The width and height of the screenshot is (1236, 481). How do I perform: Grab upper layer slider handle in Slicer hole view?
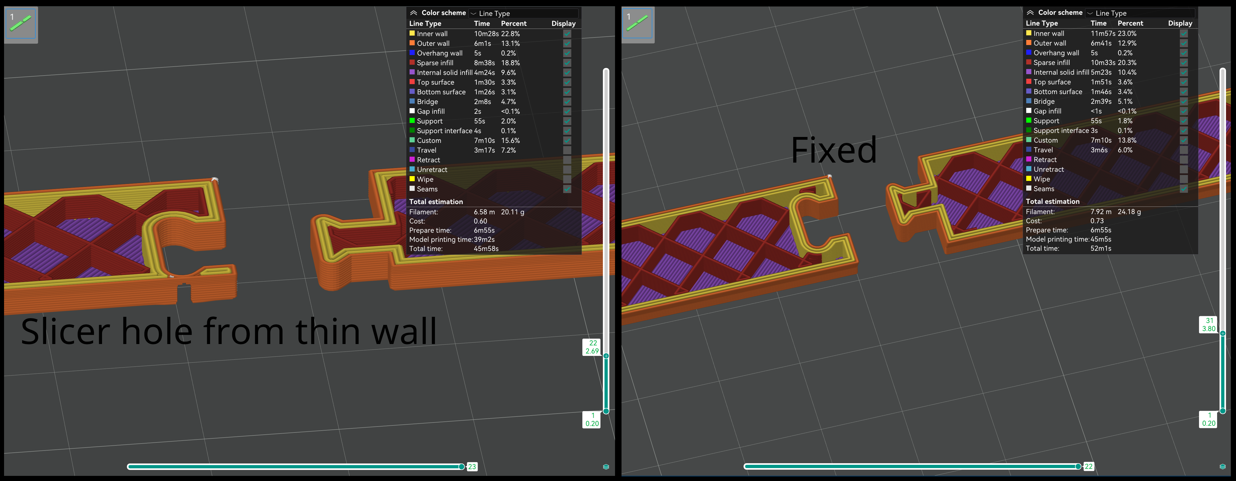[x=606, y=356]
